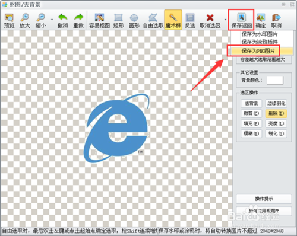Click the 亮度(L) button
The width and height of the screenshot is (297, 236).
coord(276,123)
